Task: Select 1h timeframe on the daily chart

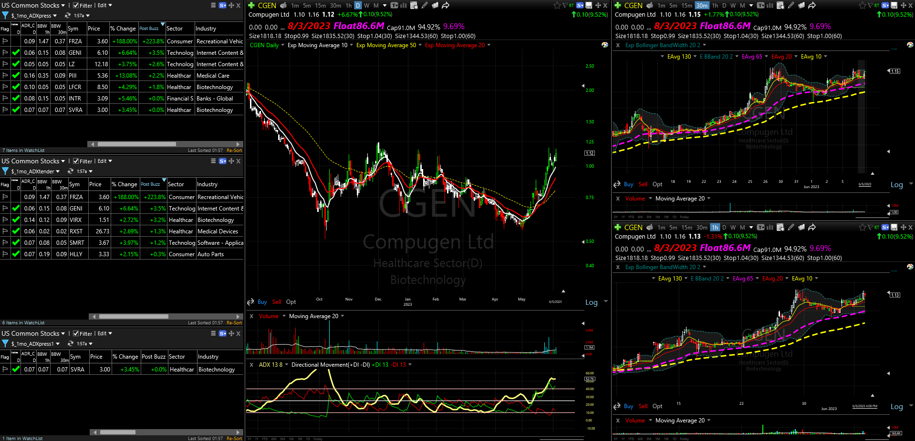Action: (x=349, y=5)
